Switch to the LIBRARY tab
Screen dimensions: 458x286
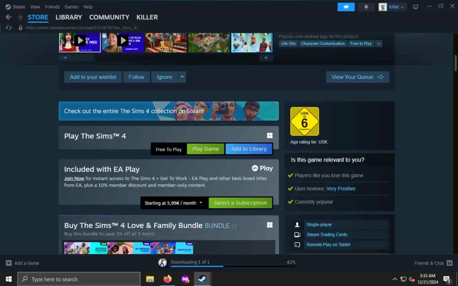[x=69, y=17]
